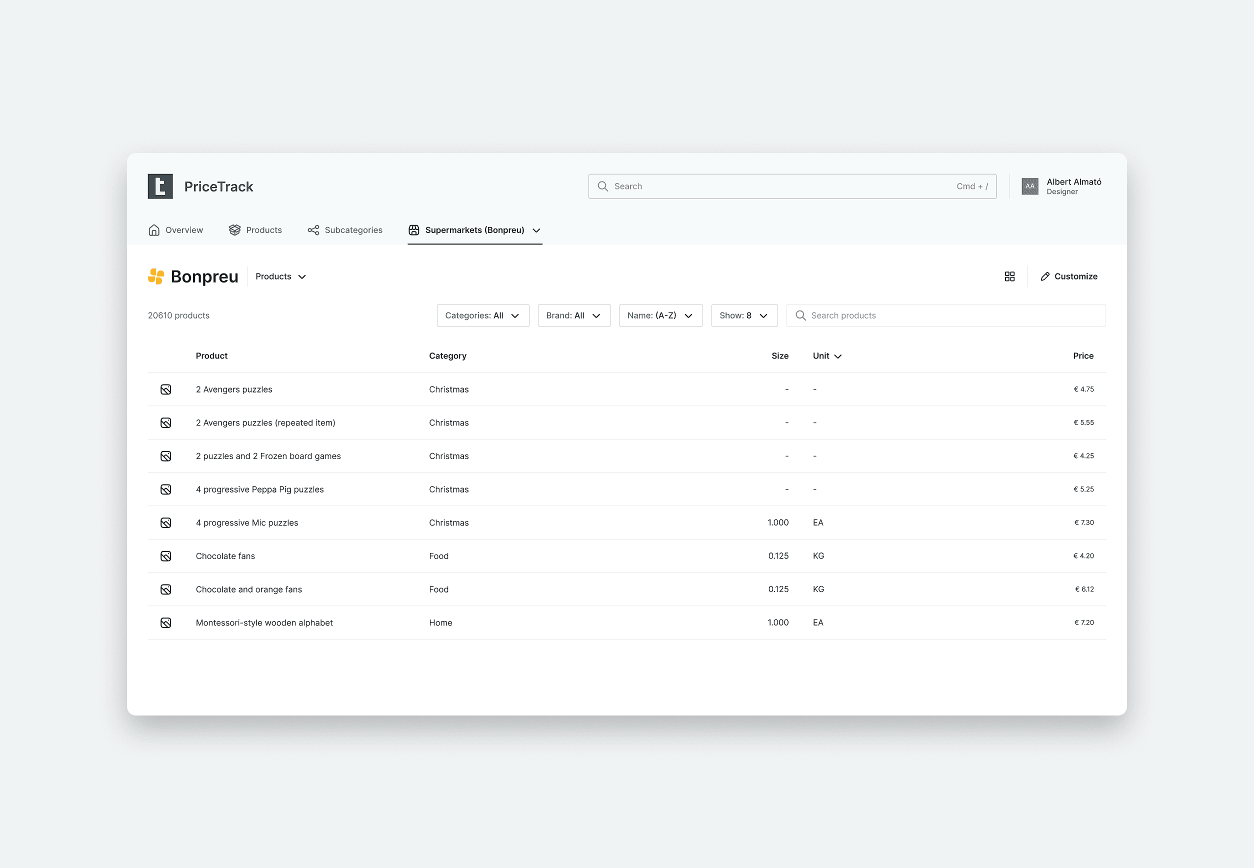Change the Name (A-Z) sort order

pos(660,315)
